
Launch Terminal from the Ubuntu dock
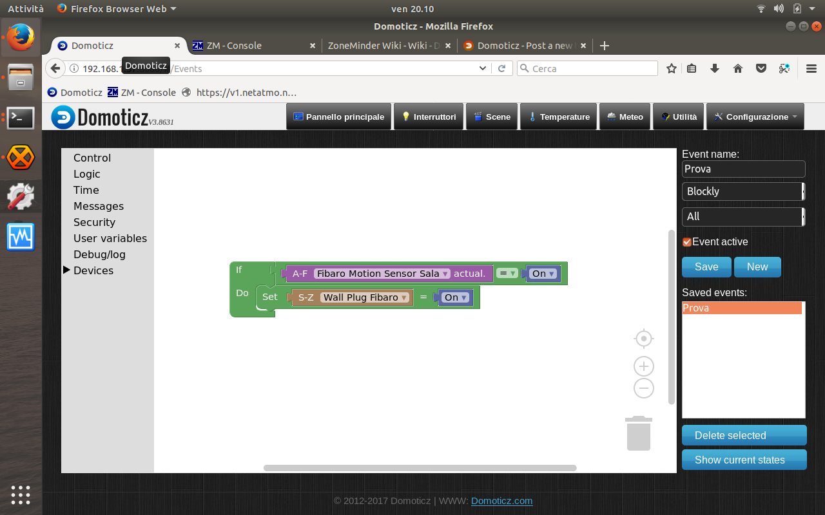tap(21, 118)
